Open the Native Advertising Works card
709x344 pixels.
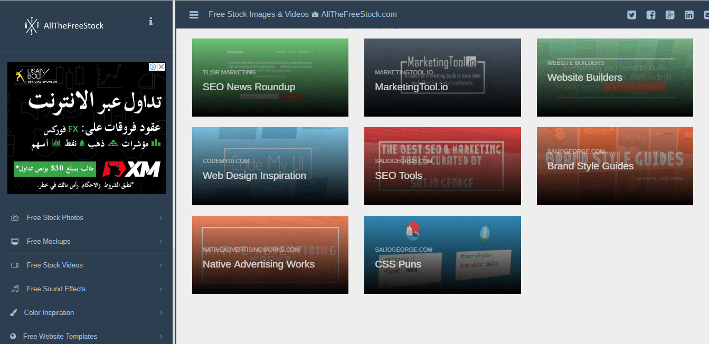[x=270, y=255]
